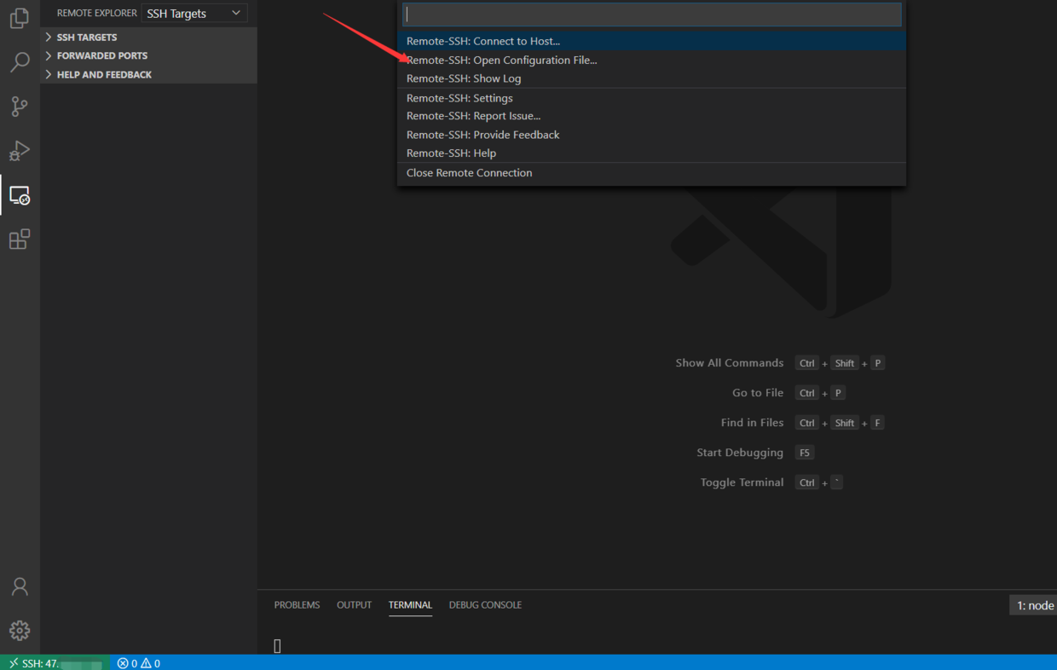Click the SSH remote status bar indicator

pyautogui.click(x=55, y=663)
